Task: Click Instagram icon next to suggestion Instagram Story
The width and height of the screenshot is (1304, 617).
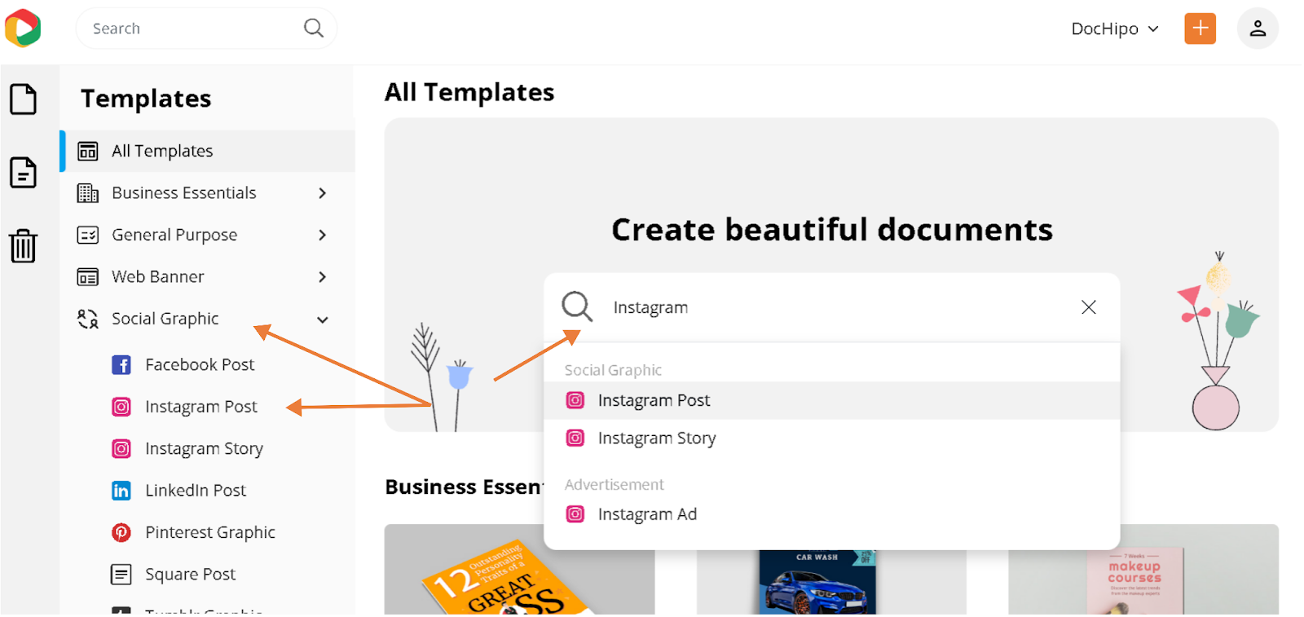Action: coord(575,438)
